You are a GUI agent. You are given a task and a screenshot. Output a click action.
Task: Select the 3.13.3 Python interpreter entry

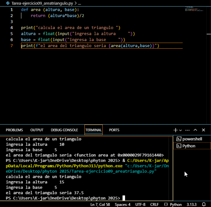point(192,204)
